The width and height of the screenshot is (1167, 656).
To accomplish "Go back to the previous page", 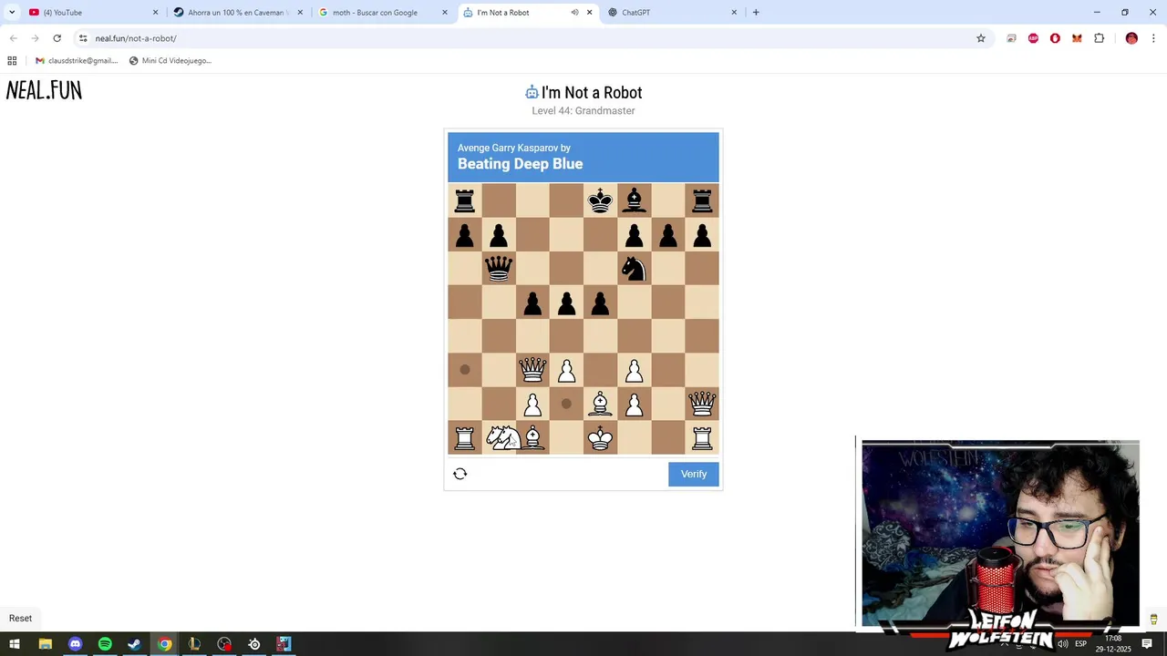I will (13, 38).
